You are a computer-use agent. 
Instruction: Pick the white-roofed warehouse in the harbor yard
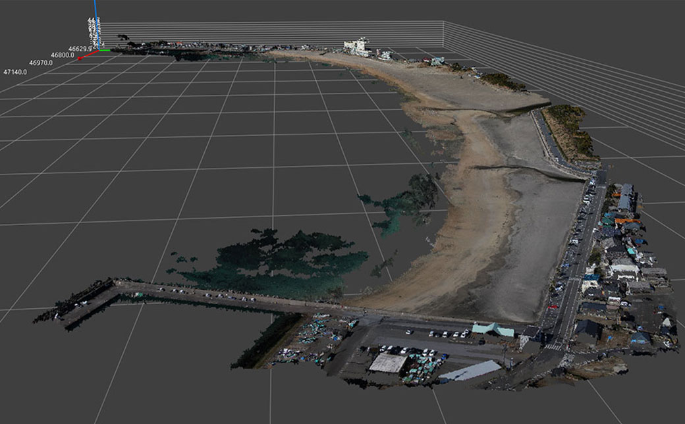point(387,363)
